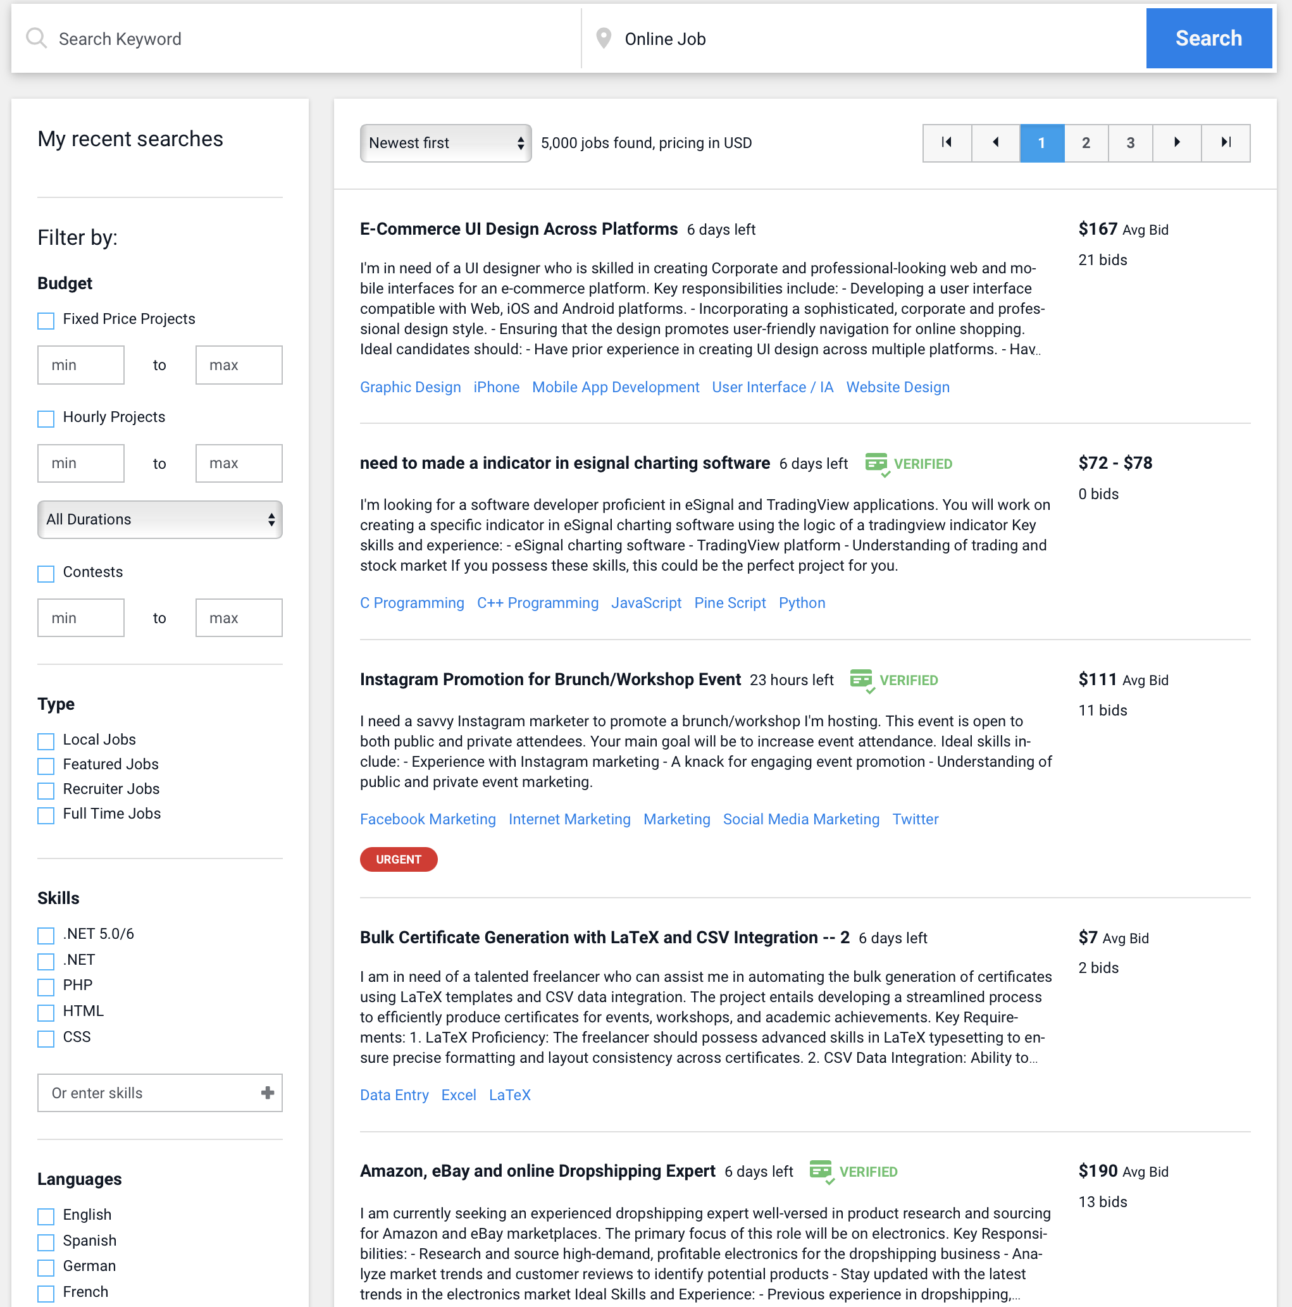Screen dimensions: 1292x1307
Task: Go to first page arrow icon
Action: pyautogui.click(x=947, y=143)
